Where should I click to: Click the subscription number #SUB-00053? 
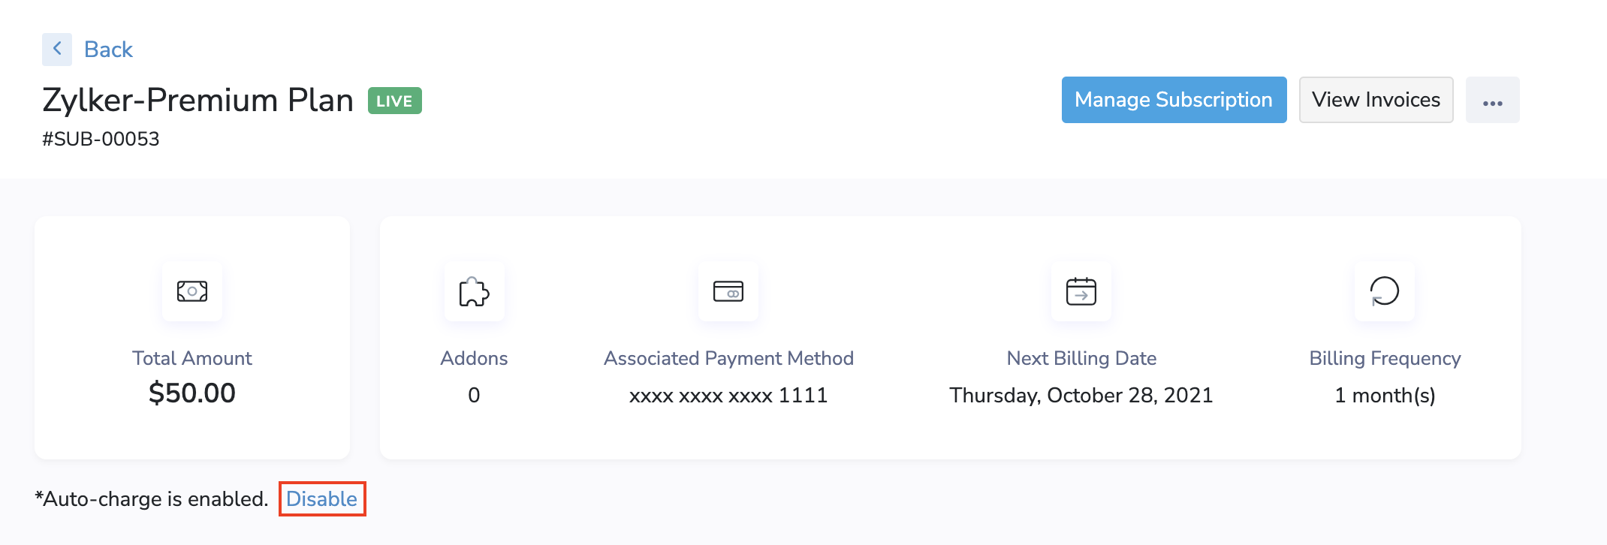coord(101,139)
